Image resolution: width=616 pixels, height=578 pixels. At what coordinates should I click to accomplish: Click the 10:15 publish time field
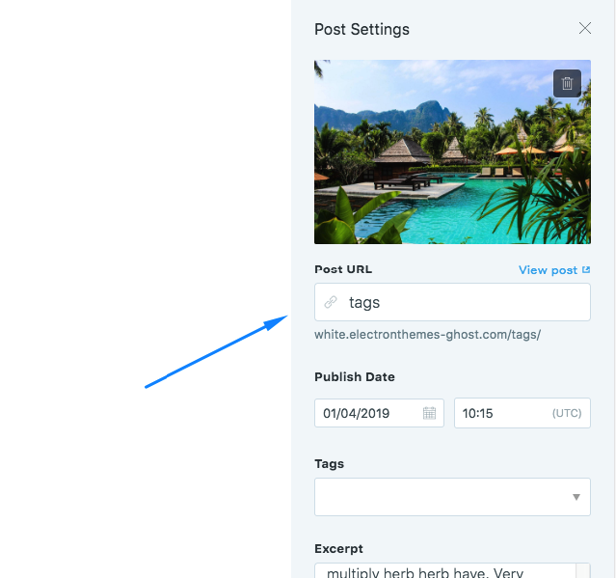click(522, 413)
